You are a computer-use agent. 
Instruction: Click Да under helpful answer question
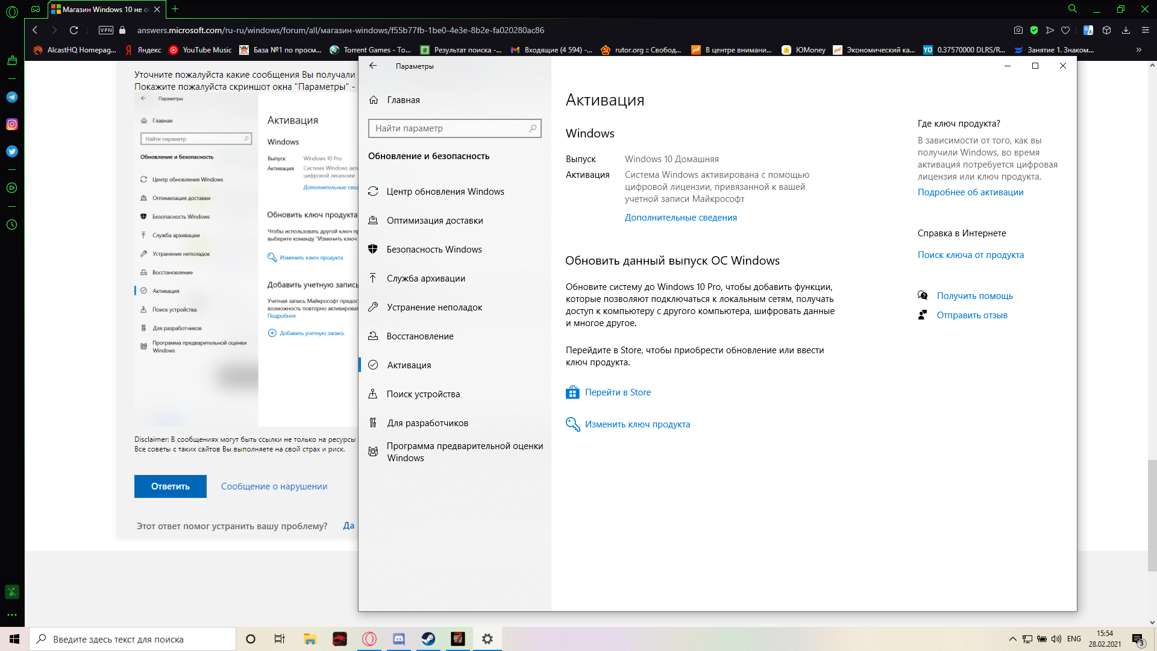click(x=348, y=526)
